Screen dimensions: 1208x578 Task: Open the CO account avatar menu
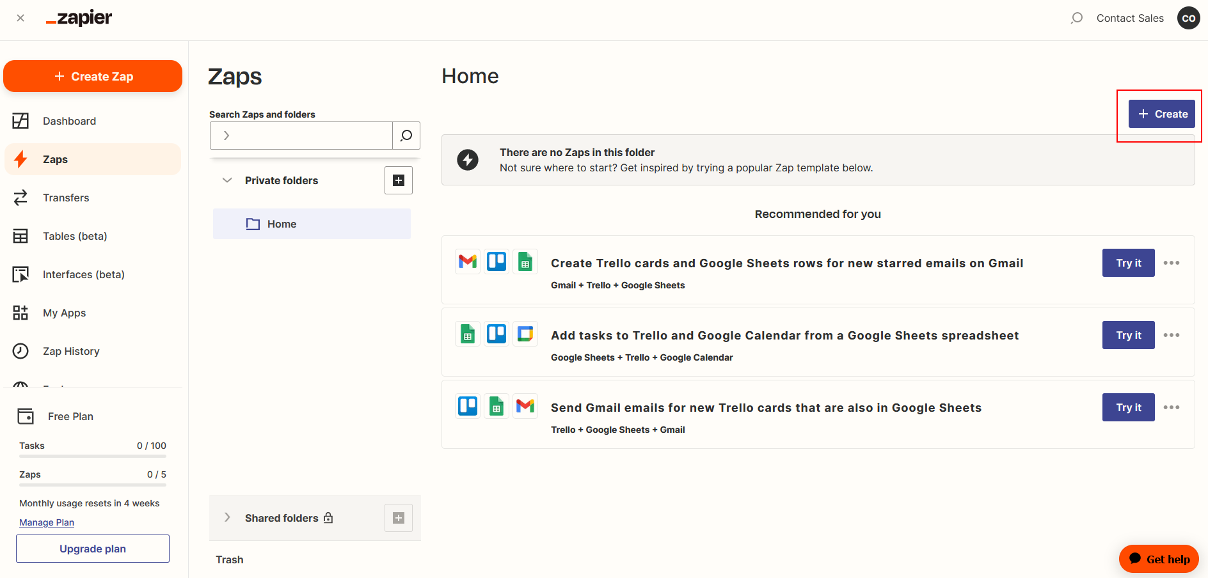[1188, 18]
